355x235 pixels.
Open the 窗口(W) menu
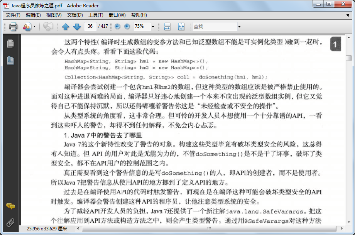[117, 15]
